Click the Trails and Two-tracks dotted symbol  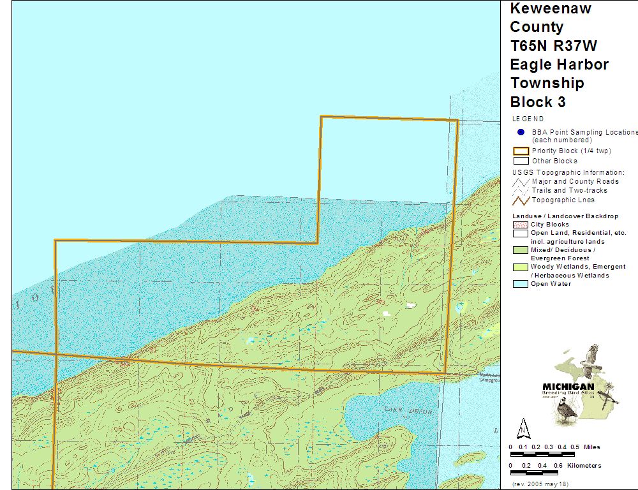(x=521, y=190)
